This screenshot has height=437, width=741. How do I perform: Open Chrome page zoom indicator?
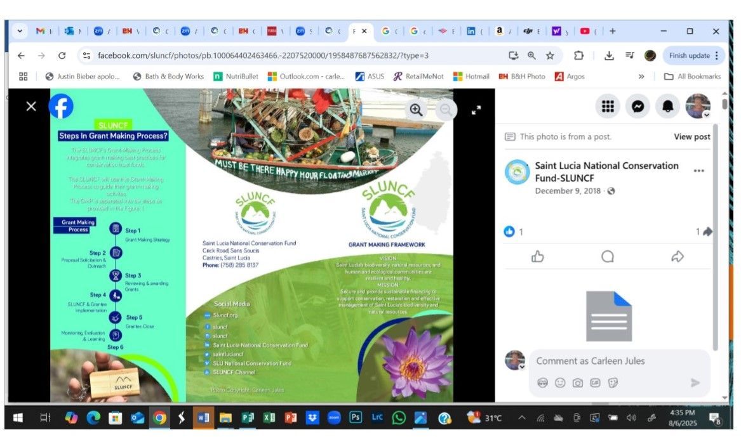tap(531, 56)
